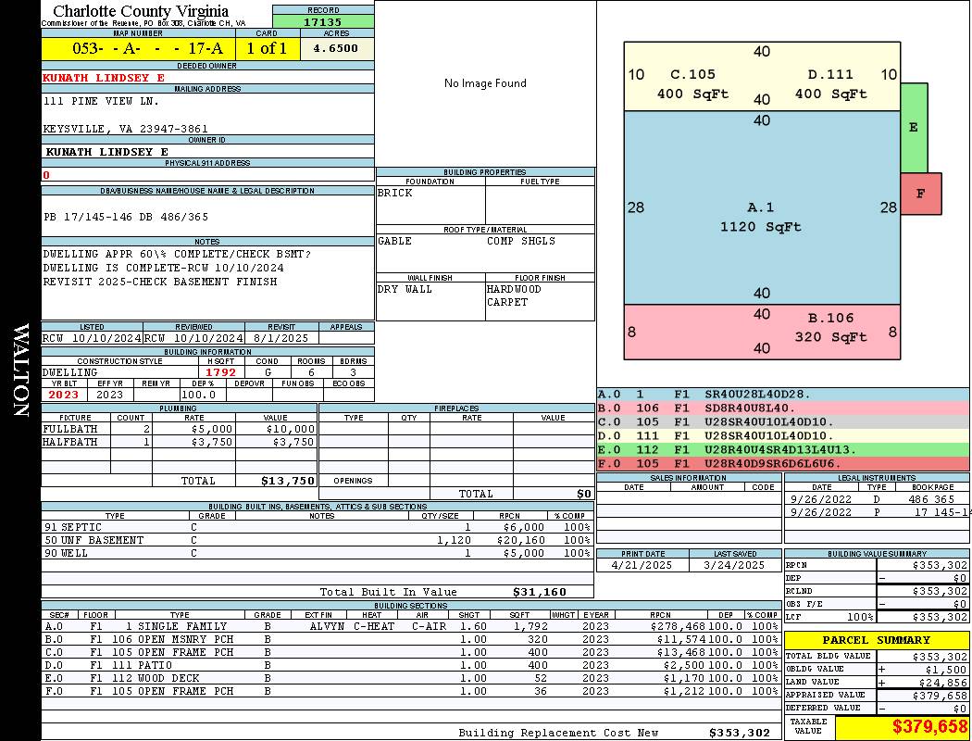Click Charlotte County Virginia title
This screenshot has width=972, height=741.
141,11
